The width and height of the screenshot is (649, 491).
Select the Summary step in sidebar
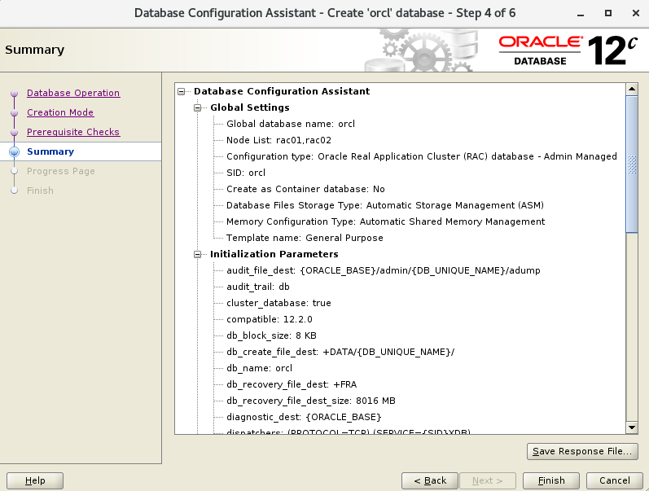pyautogui.click(x=50, y=151)
